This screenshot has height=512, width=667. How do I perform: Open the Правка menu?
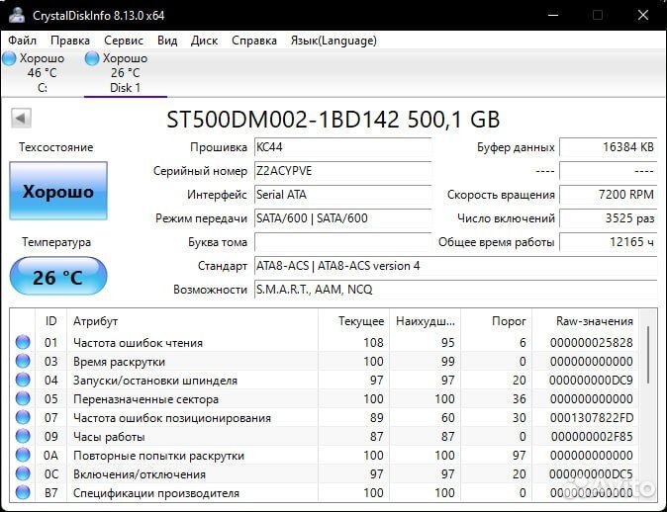point(70,41)
